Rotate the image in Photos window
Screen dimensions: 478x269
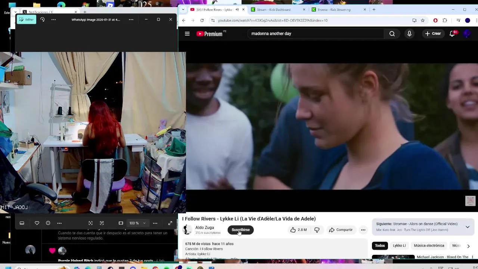point(43,19)
